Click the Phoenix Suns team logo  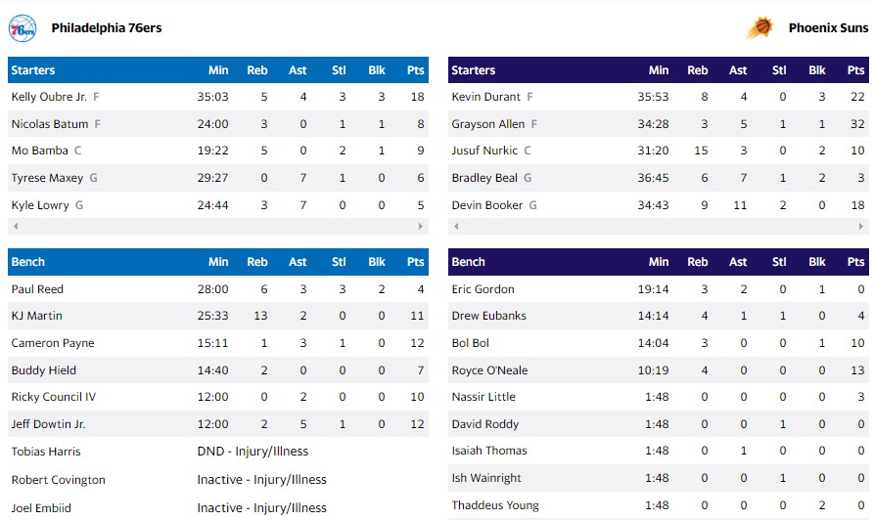click(x=759, y=28)
